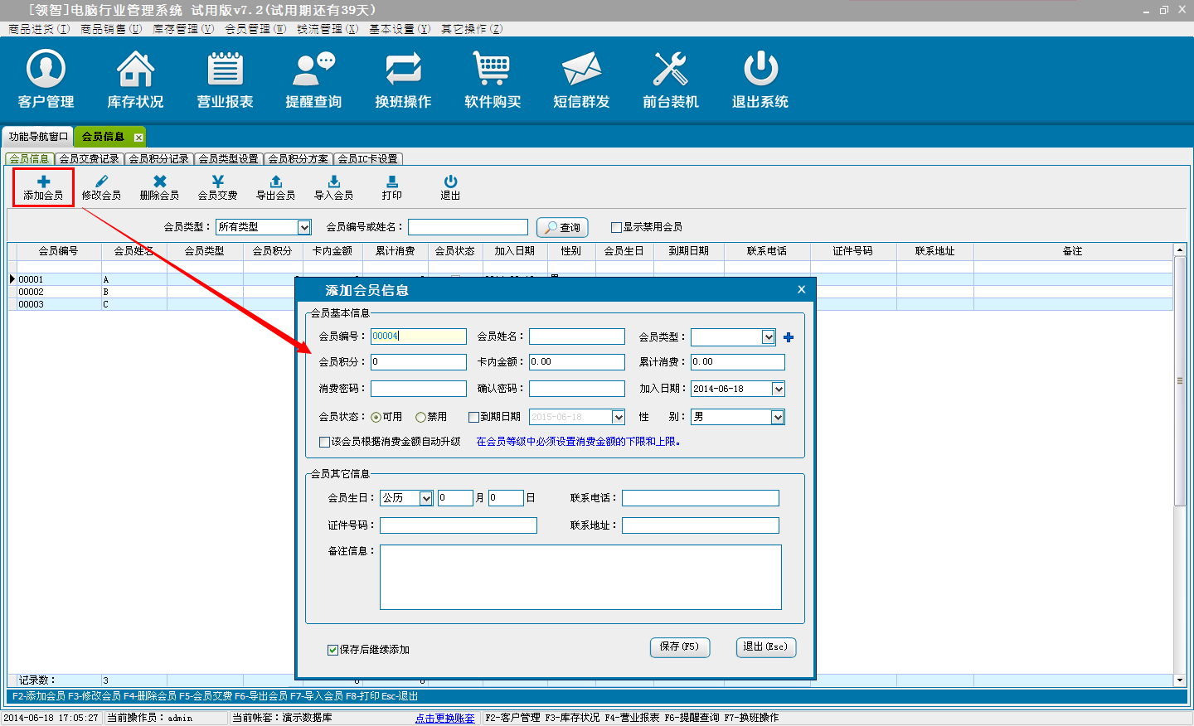1194x726 pixels.
Task: Expand the 性别 dropdown in the dialog
Action: coord(778,417)
